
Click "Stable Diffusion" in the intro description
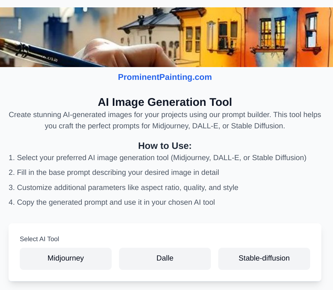(258, 126)
